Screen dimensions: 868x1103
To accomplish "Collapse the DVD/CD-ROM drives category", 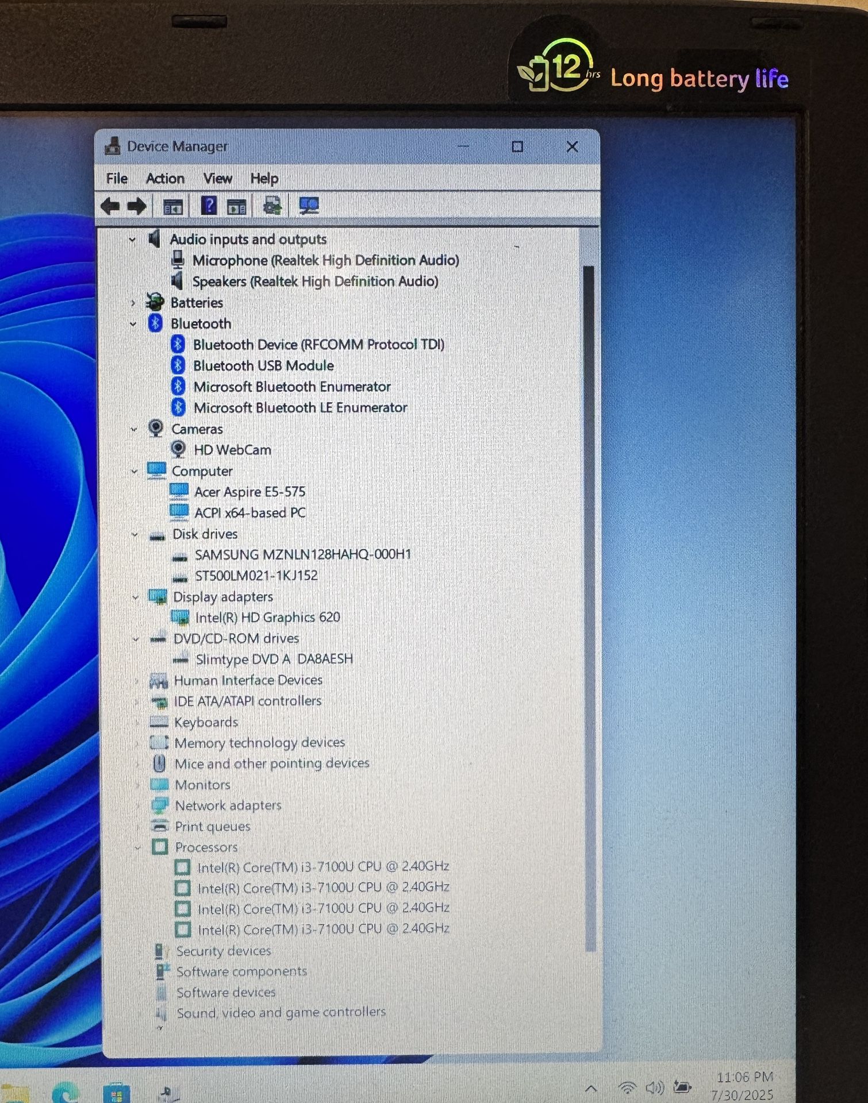I will click(x=136, y=639).
